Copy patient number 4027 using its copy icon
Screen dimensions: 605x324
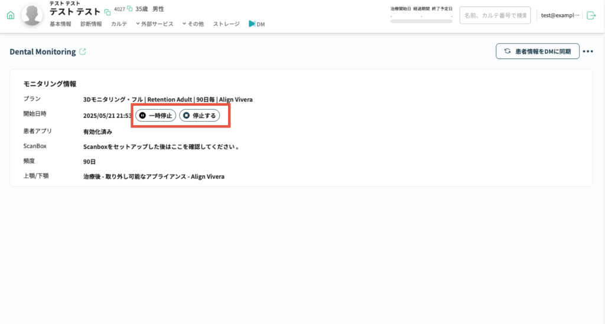click(x=129, y=9)
